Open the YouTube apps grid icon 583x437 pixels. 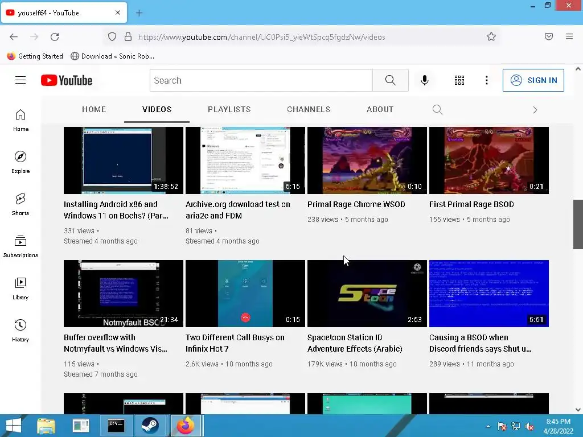[459, 80]
